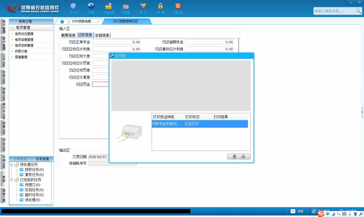Click the 授权任务(0) folder icon
364x217 pixels.
click(x=21, y=170)
